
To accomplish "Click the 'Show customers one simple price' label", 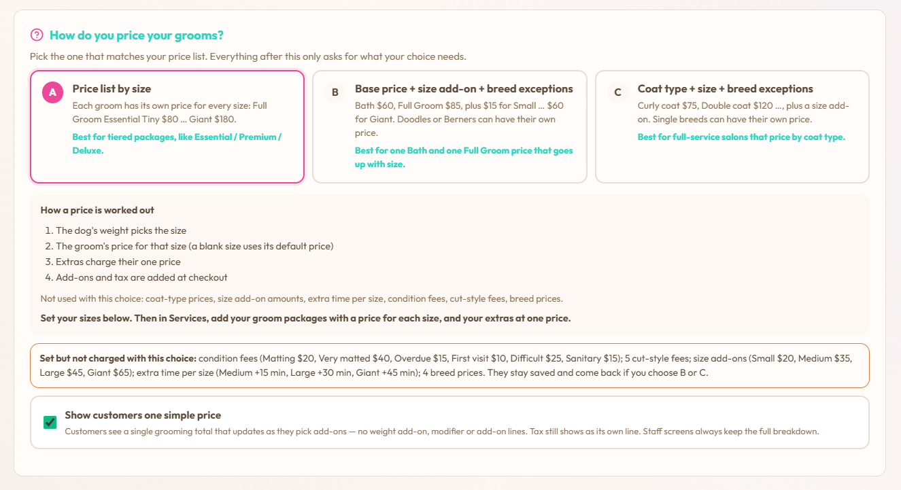I will pyautogui.click(x=143, y=415).
